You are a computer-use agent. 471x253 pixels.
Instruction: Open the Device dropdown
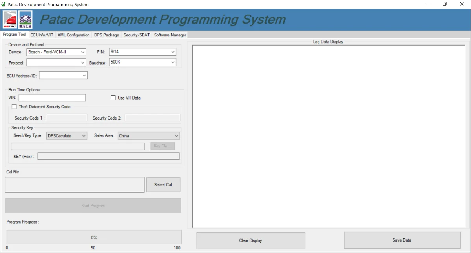pos(56,52)
